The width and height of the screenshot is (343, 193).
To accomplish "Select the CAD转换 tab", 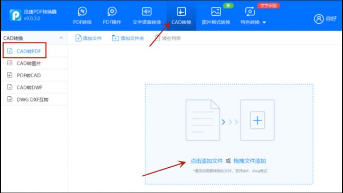I will pyautogui.click(x=182, y=16).
